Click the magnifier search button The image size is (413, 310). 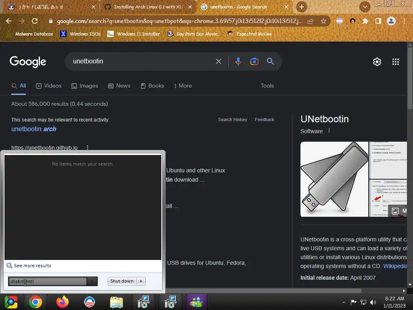point(270,61)
